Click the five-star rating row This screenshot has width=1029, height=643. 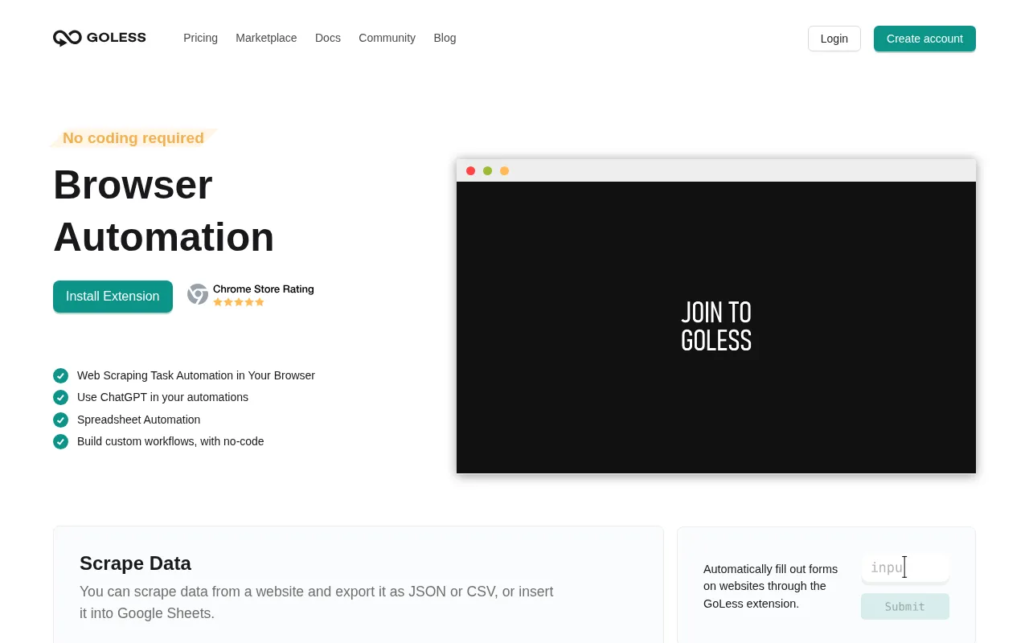pyautogui.click(x=239, y=302)
